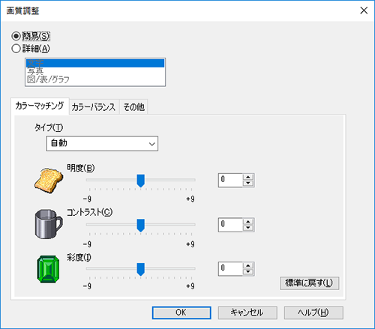Switch to the カラーバランス tab
Image resolution: width=375 pixels, height=329 pixels.
tap(94, 107)
